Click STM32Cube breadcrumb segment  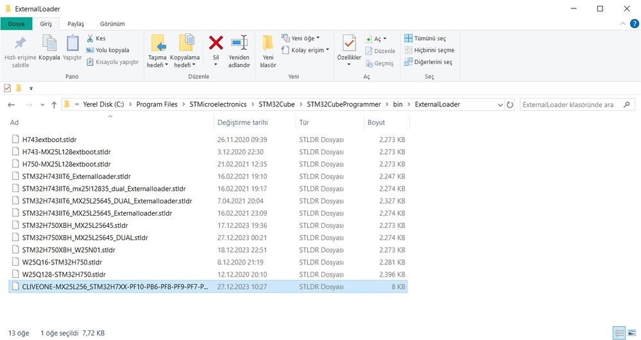coord(277,104)
